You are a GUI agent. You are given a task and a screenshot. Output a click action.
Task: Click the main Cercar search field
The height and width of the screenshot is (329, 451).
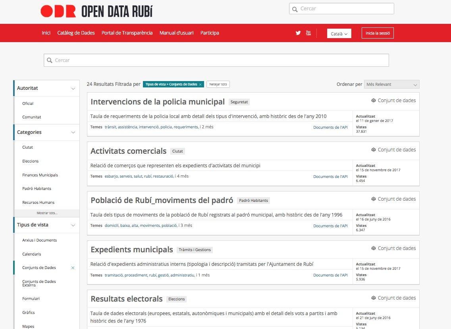pos(216,60)
